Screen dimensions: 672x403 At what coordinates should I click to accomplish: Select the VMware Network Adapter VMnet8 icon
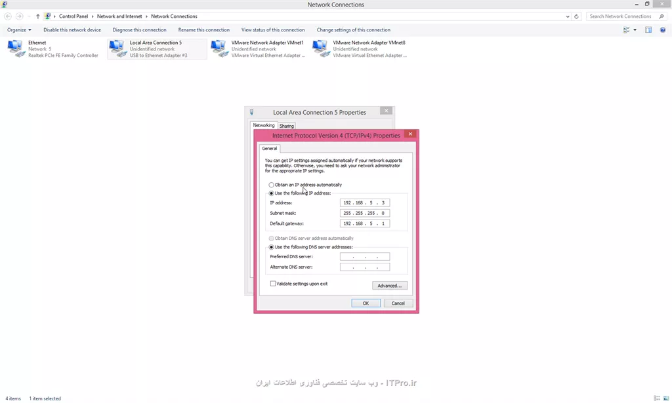pyautogui.click(x=320, y=48)
